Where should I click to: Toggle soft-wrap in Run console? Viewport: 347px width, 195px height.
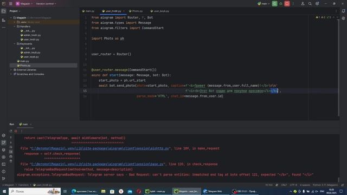[11, 147]
